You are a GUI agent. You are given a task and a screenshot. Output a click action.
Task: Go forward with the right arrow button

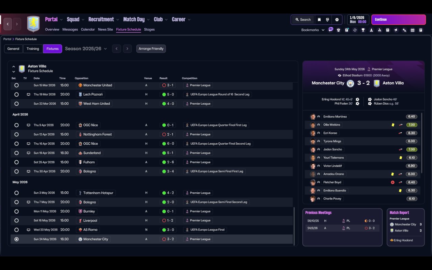tap(17, 24)
